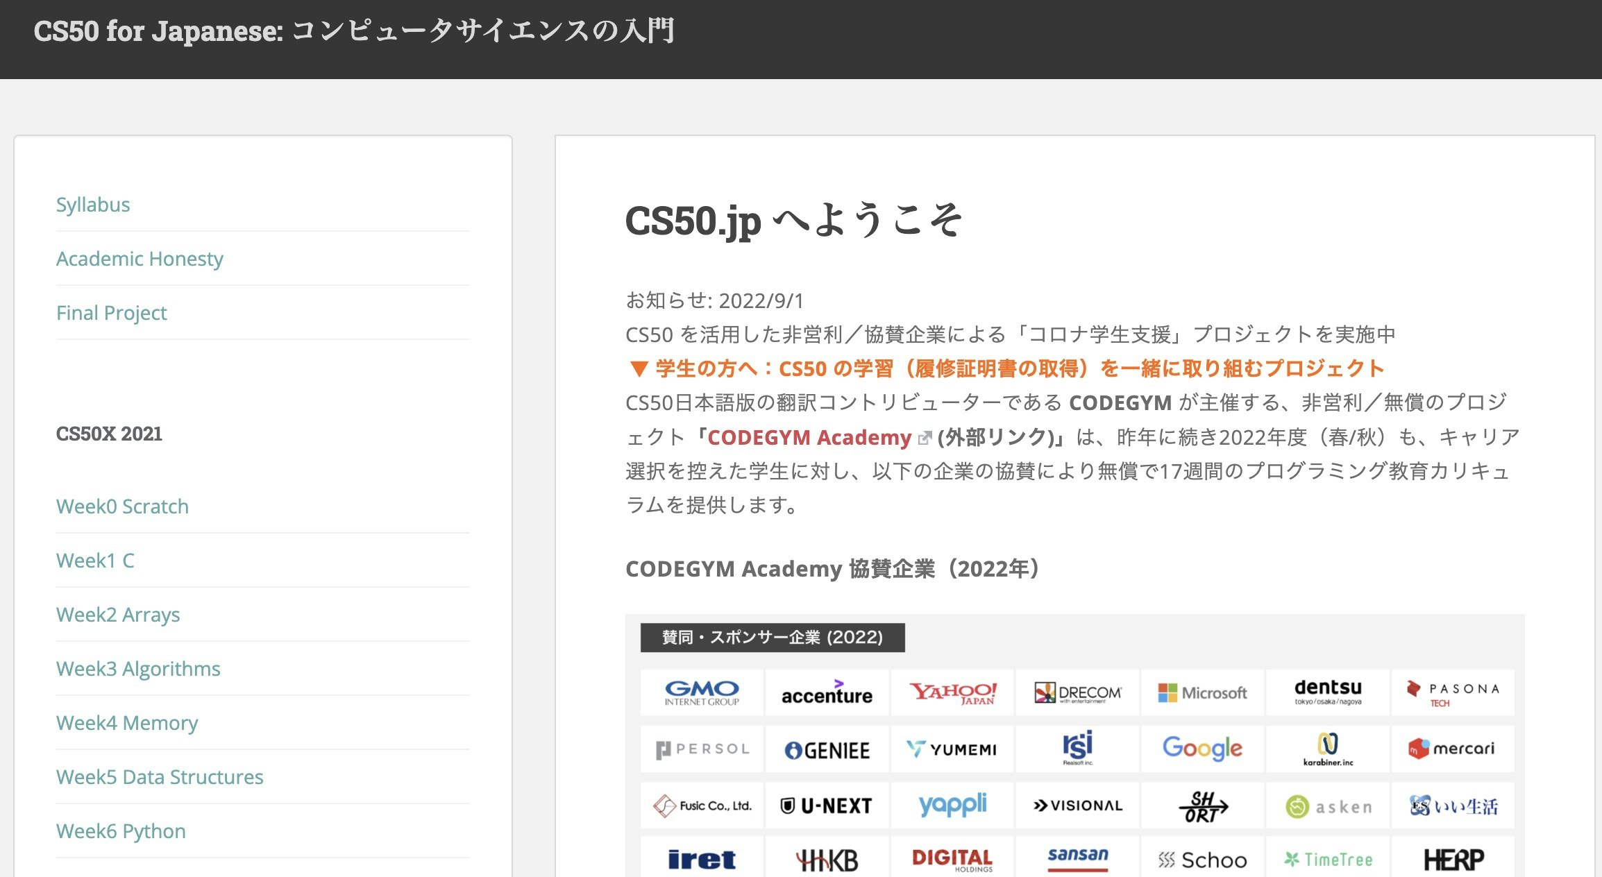Select the Week5 Data Structures entry
Screen dimensions: 1602x877
tap(159, 776)
